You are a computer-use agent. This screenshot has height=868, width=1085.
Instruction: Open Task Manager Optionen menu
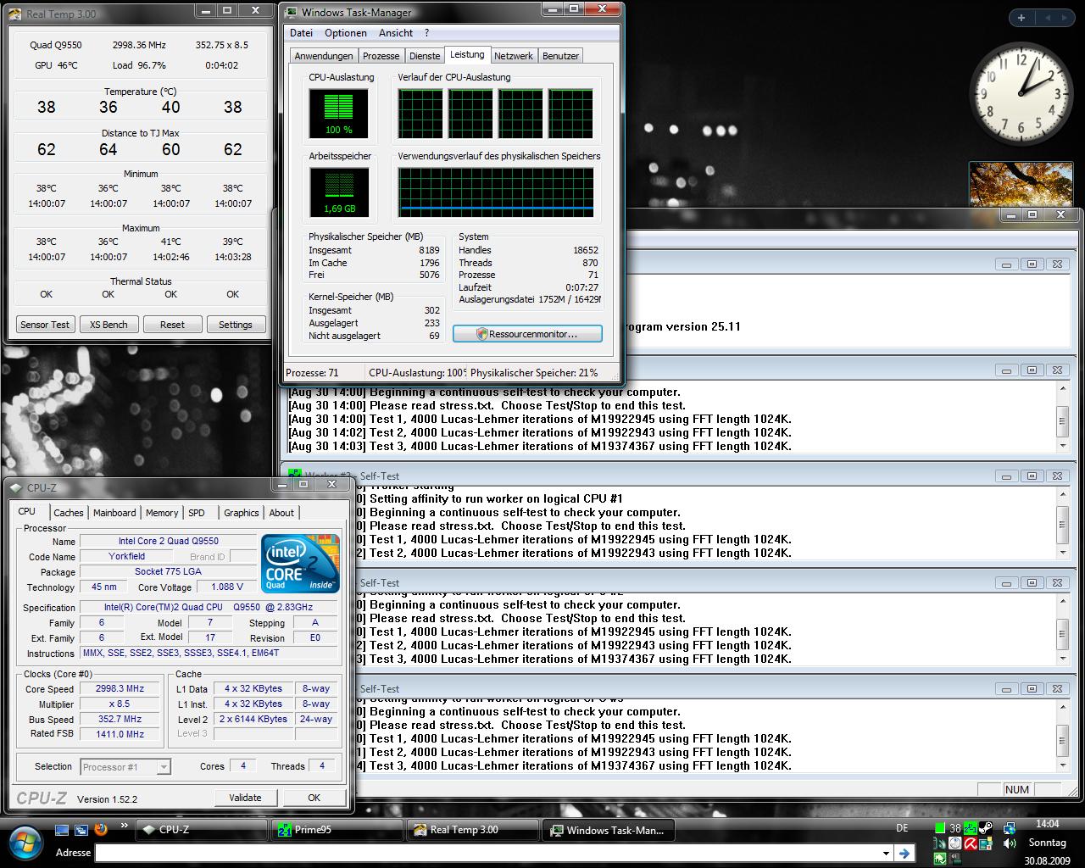click(346, 33)
